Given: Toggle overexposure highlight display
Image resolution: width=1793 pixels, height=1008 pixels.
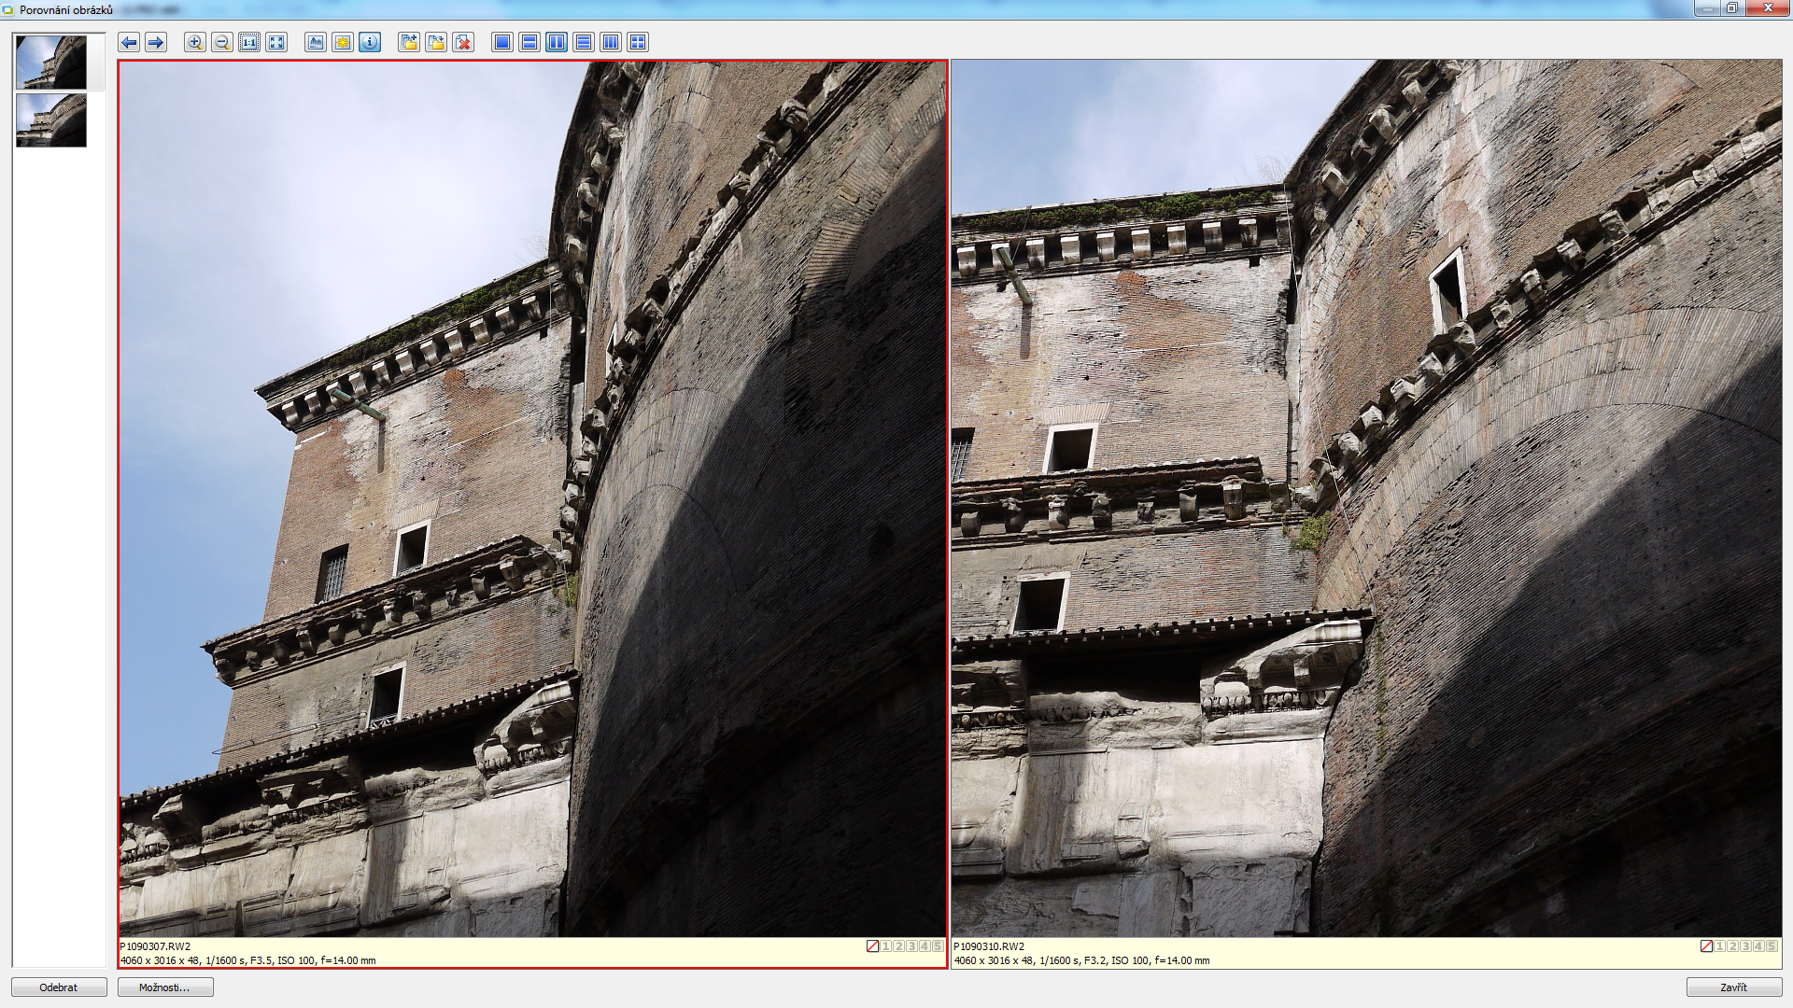Looking at the screenshot, I should click(343, 43).
